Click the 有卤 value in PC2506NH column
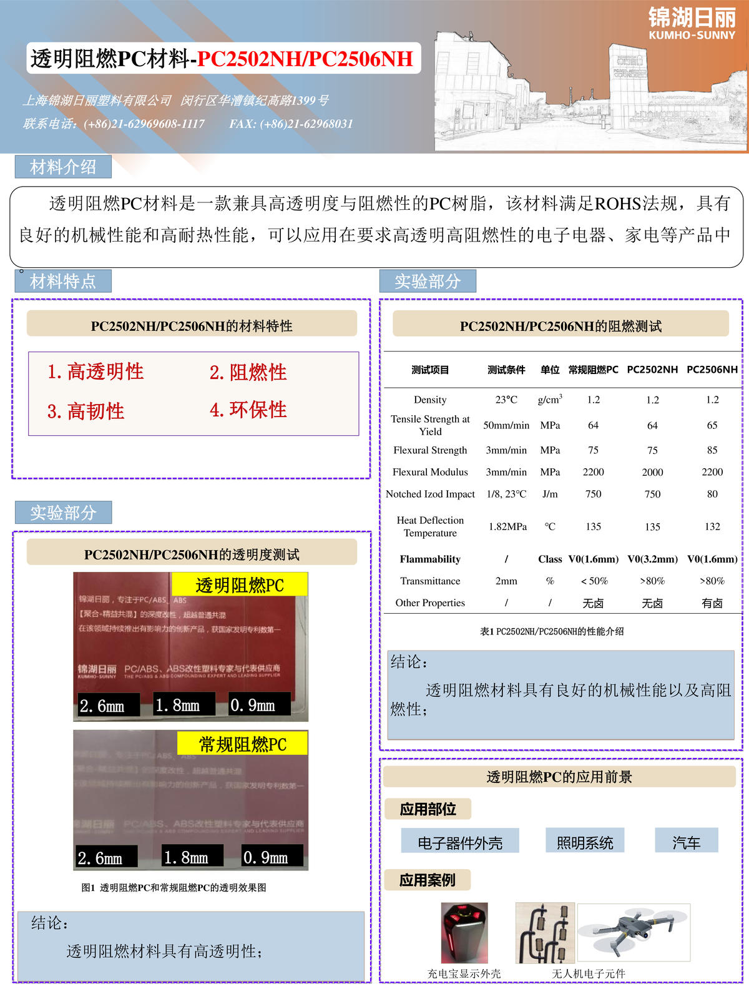 click(x=712, y=603)
